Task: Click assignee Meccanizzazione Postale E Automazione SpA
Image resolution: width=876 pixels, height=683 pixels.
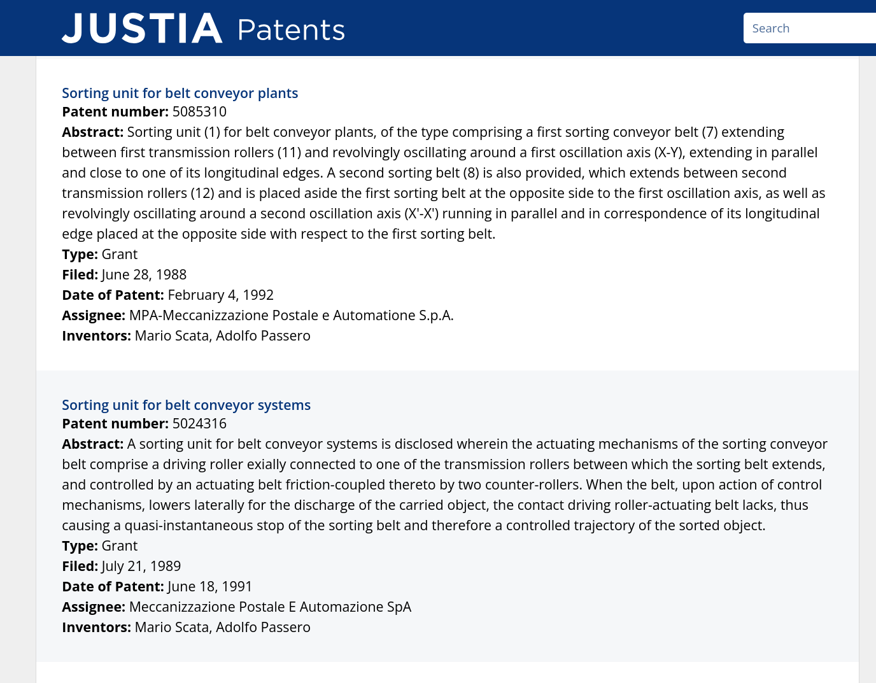Action: tap(270, 607)
